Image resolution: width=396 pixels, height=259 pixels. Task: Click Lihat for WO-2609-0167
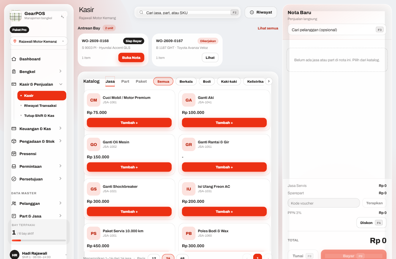click(x=210, y=58)
